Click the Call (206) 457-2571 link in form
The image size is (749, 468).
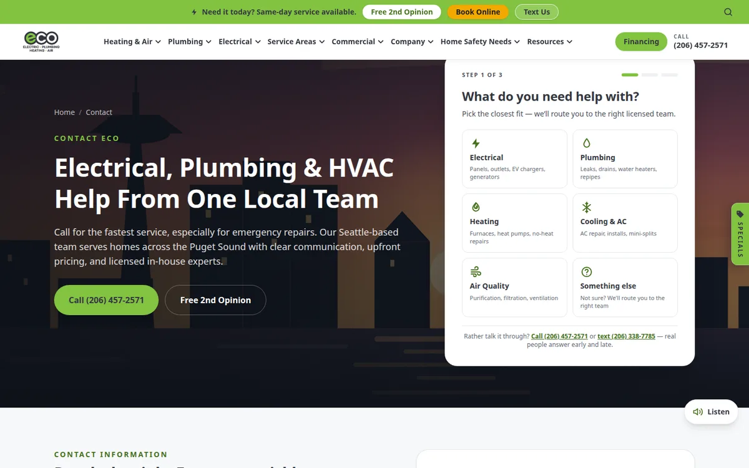[559, 336]
